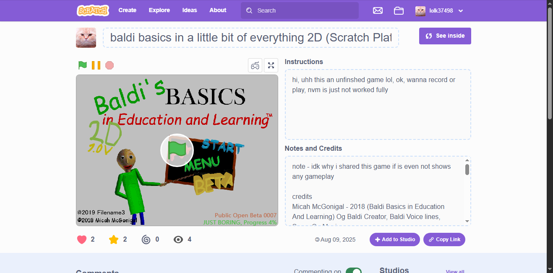553x273 pixels.
Task: Click the Notes and Credits scroll-down arrow
Action: coord(467,221)
